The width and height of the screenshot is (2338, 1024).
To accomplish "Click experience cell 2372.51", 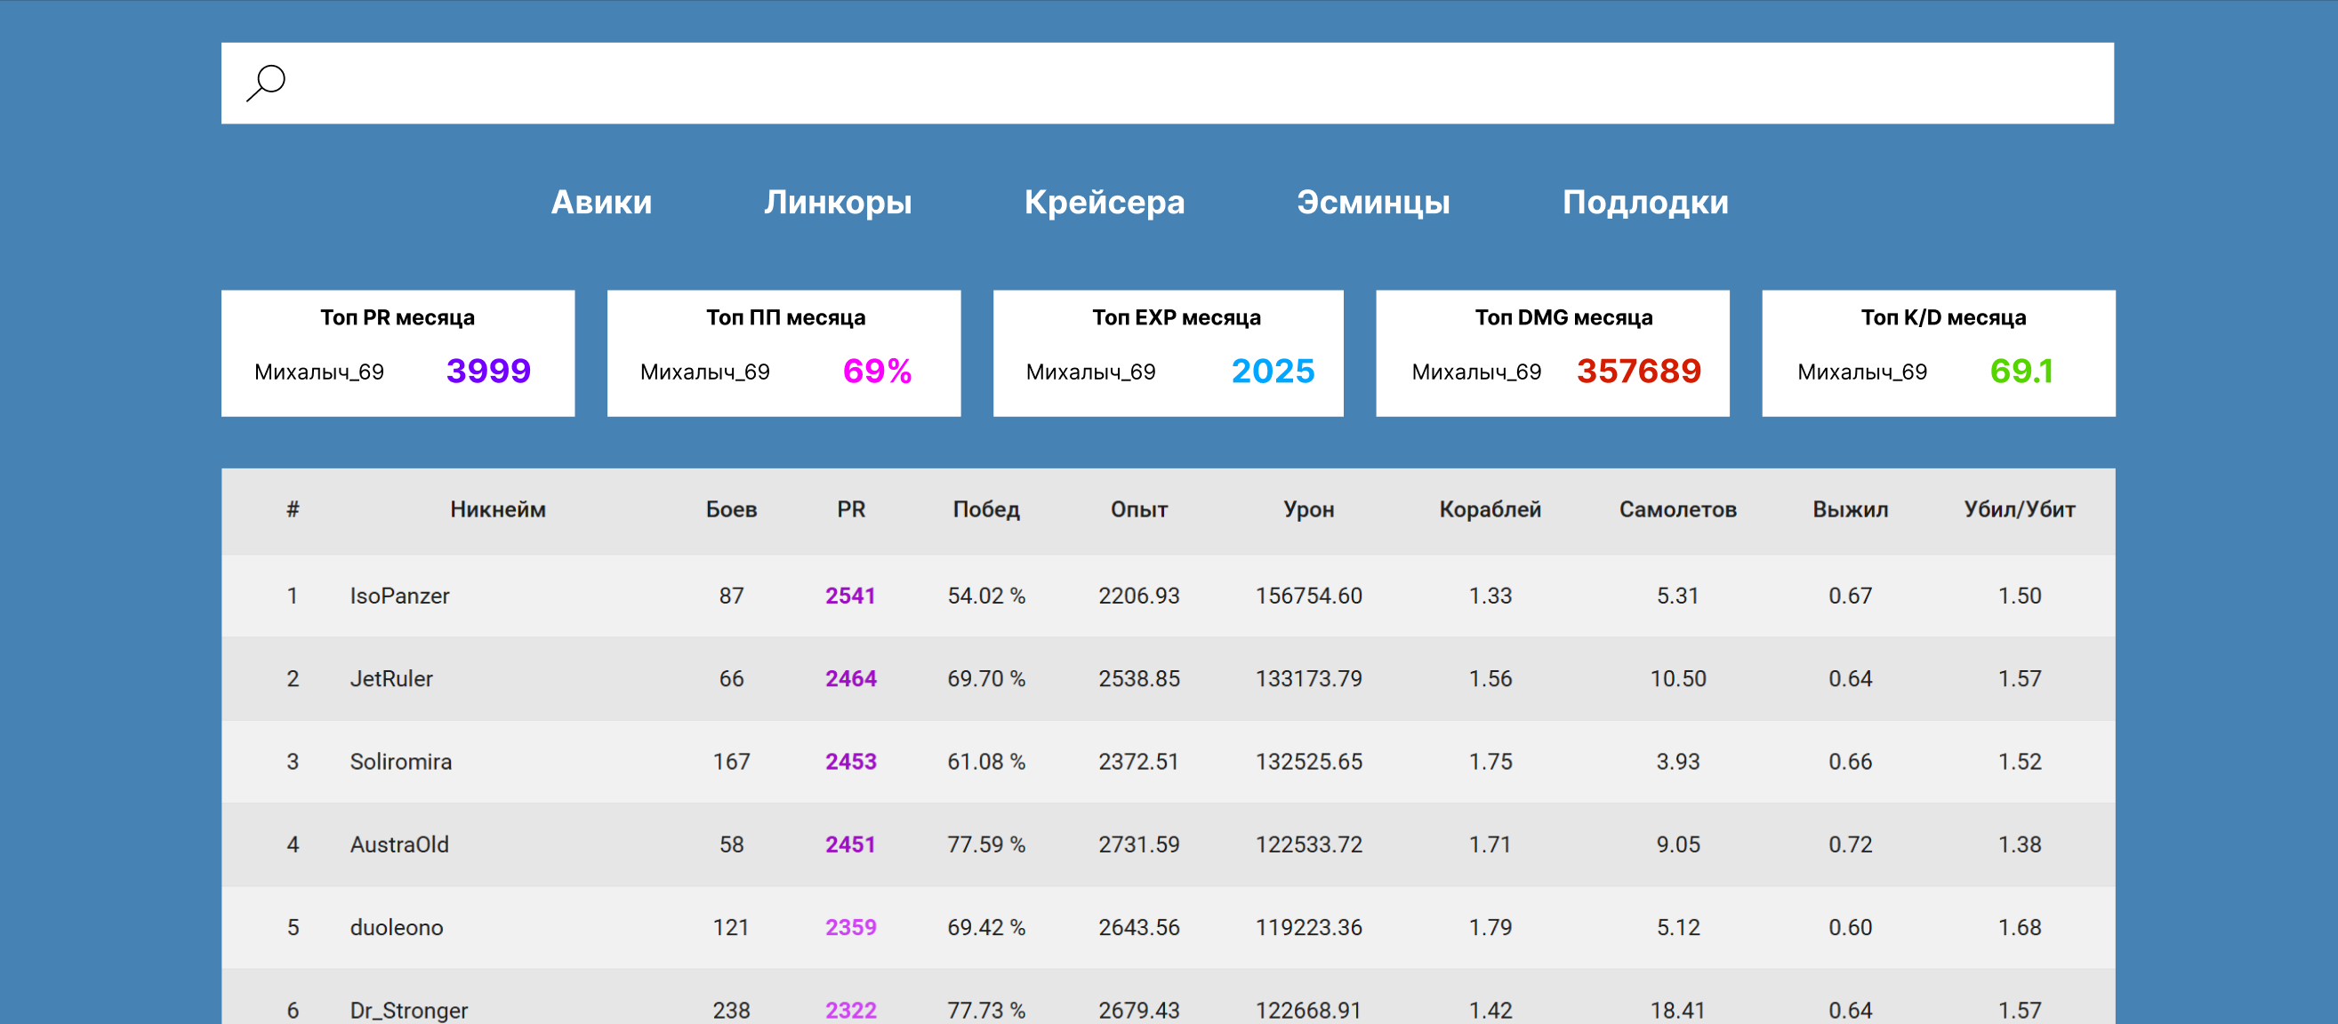I will click(x=1139, y=762).
